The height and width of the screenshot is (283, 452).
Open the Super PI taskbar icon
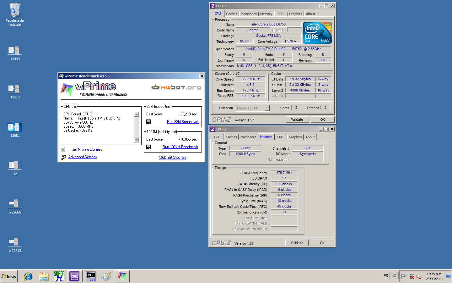click(x=59, y=276)
